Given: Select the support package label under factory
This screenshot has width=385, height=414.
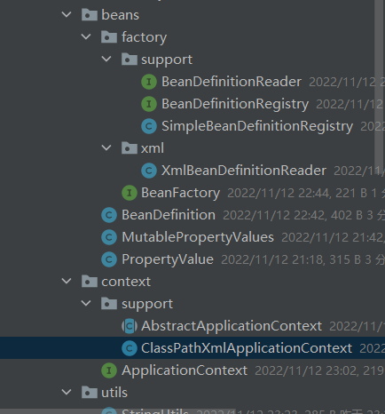Looking at the screenshot, I should pos(167,60).
